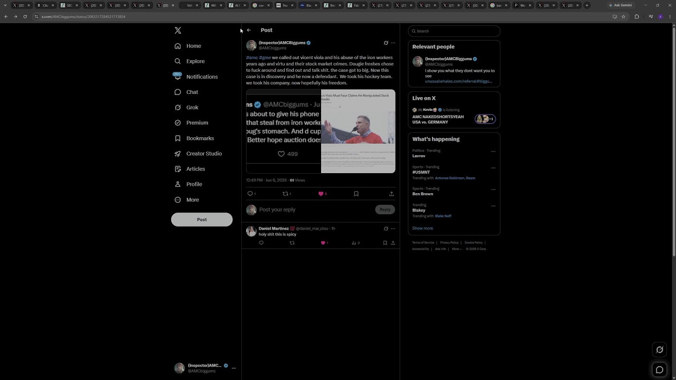Screen dimensions: 676x380
Task: Click Ask Gemini in the browser
Action: (x=620, y=5)
